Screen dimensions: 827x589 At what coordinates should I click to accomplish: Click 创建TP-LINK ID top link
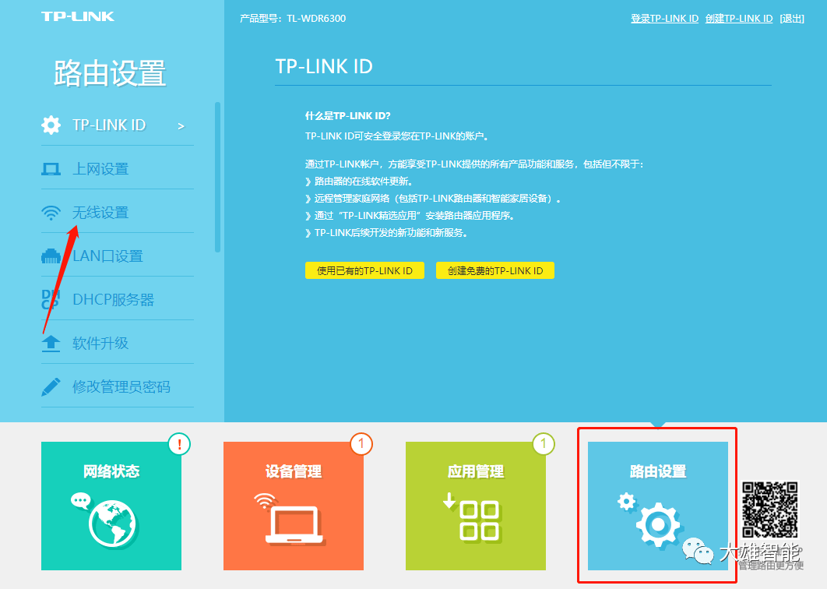[x=739, y=19]
